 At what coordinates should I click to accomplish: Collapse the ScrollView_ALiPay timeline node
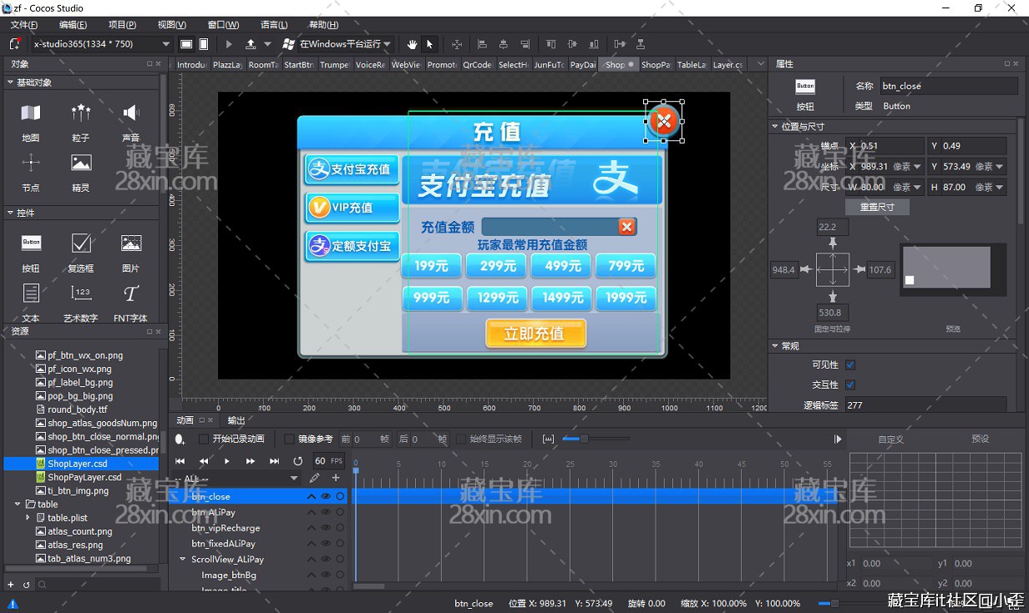pyautogui.click(x=183, y=560)
